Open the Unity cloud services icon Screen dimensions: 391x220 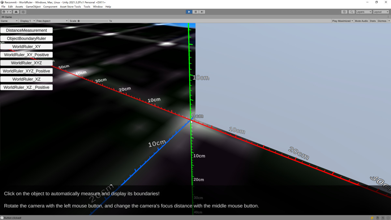16,12
